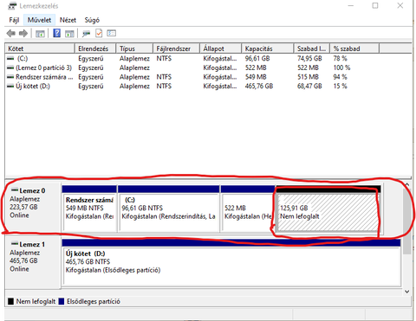Open the Nézet menu
This screenshot has width=416, height=321.
(68, 20)
